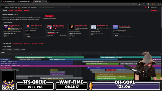Open the Duration filter dropdown

coord(16,49)
